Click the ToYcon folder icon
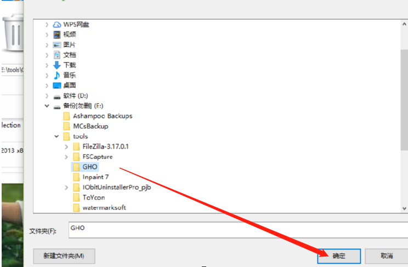This screenshot has height=267, width=408. tap(76, 197)
